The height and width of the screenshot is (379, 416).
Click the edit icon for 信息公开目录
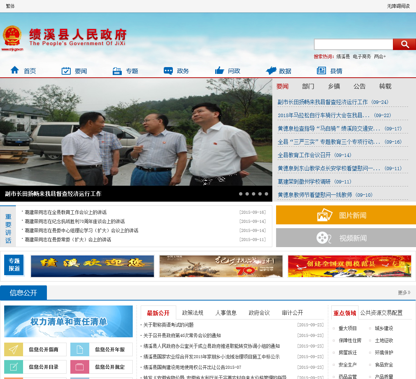(14, 367)
